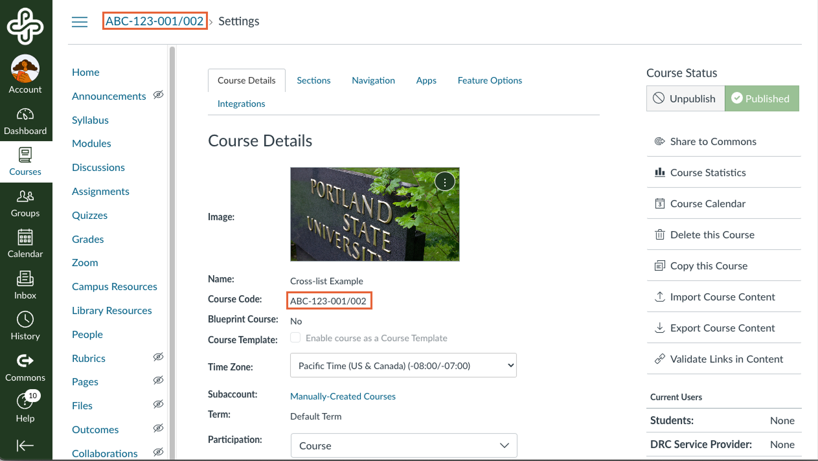Click the Account avatar icon

(x=26, y=68)
